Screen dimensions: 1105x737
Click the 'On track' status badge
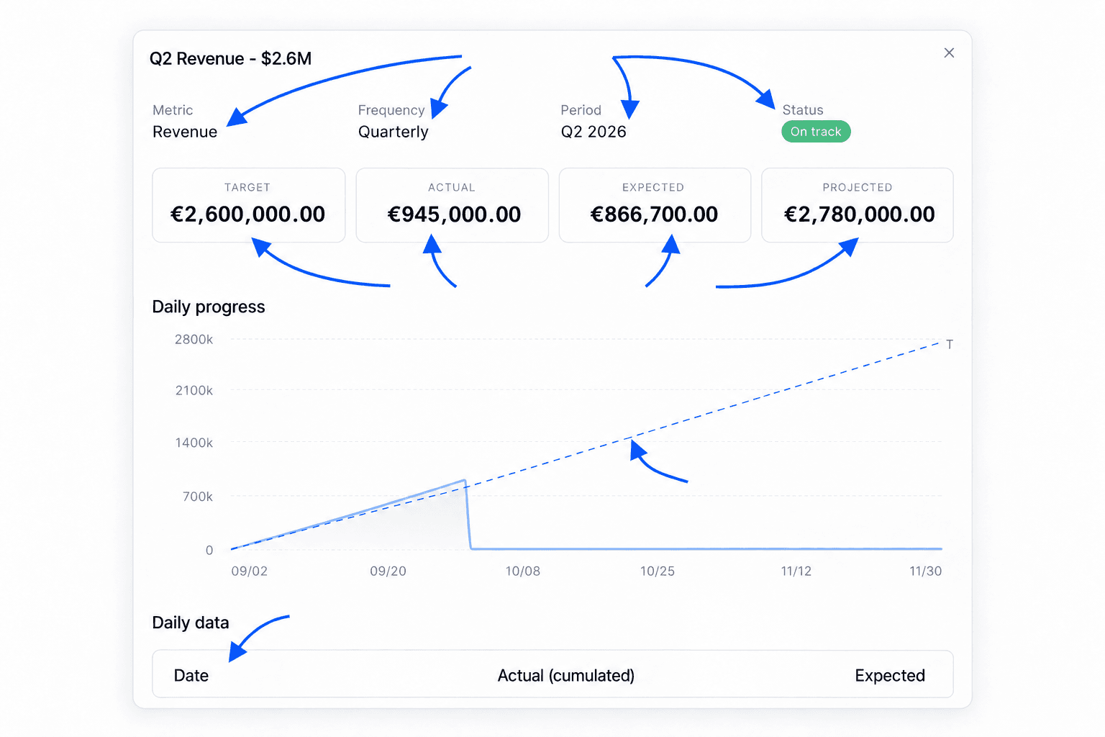point(816,132)
